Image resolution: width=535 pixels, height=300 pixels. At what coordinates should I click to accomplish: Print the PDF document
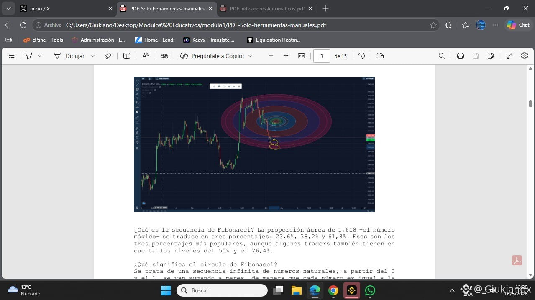[x=461, y=56]
